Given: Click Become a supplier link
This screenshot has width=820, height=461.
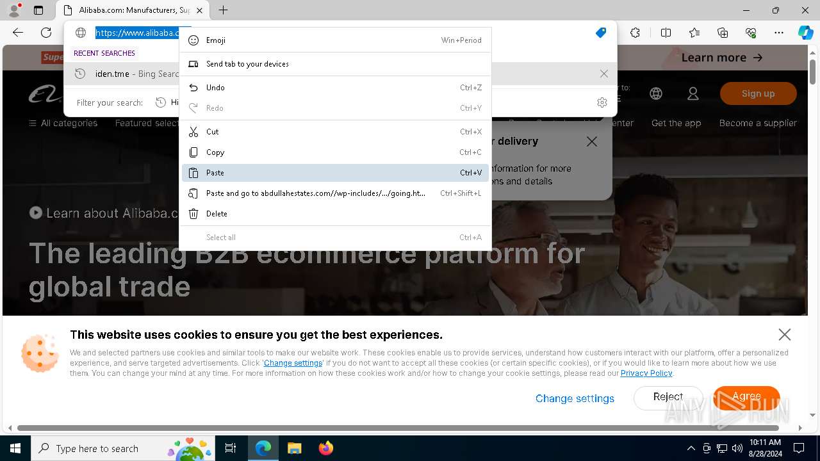Looking at the screenshot, I should (x=758, y=123).
